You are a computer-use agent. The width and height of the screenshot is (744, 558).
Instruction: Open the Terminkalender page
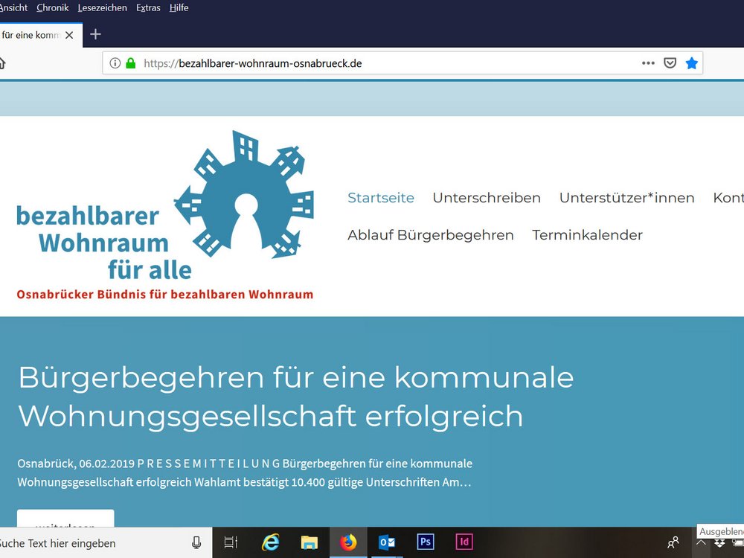[x=587, y=235]
